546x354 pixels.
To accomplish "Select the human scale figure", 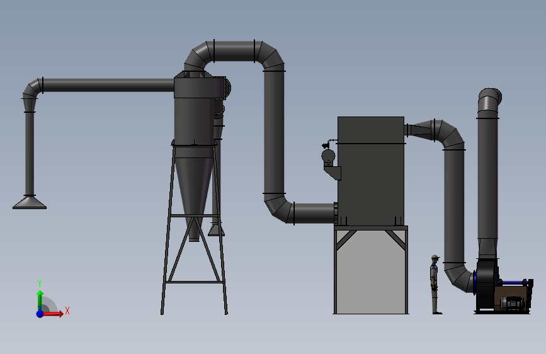I will 435,285.
